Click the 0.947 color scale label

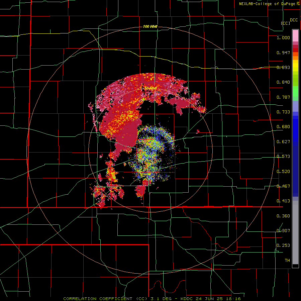point(283,53)
